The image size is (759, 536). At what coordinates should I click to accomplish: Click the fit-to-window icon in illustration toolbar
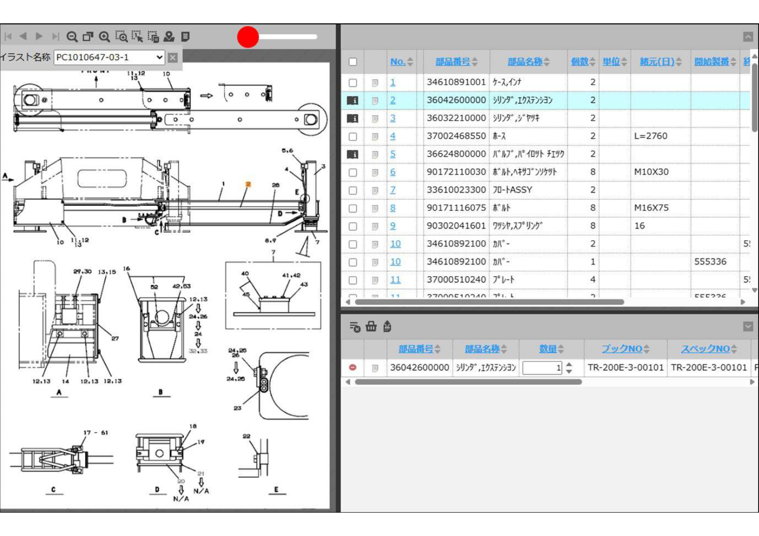(88, 37)
